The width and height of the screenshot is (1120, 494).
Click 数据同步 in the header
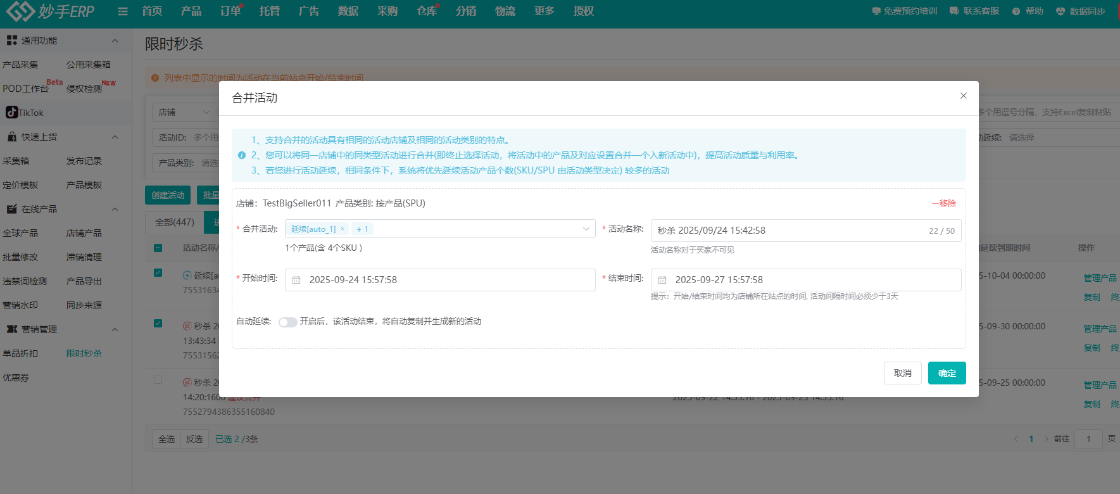[x=1081, y=11]
